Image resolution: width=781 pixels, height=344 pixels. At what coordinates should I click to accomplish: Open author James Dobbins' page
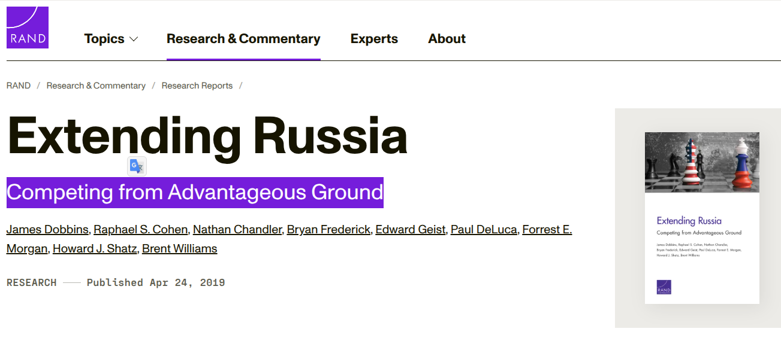(48, 230)
